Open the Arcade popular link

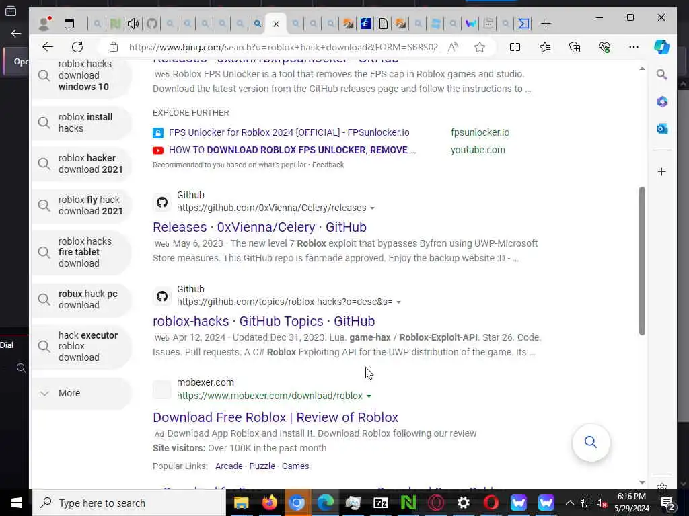tap(229, 466)
